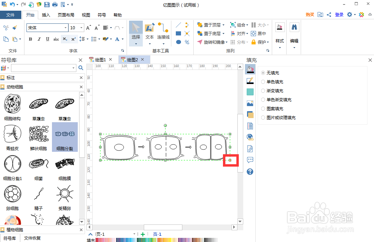This screenshot has height=242, width=374.
Task: Choose 图案填充 fill option
Action: [263, 108]
